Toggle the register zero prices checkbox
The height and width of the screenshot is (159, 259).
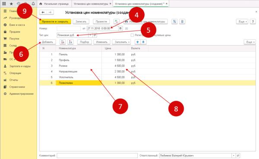132,35
